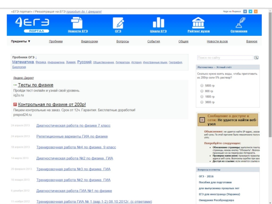
Task: Open Пособия для подготовки question link
Action: click(x=215, y=182)
